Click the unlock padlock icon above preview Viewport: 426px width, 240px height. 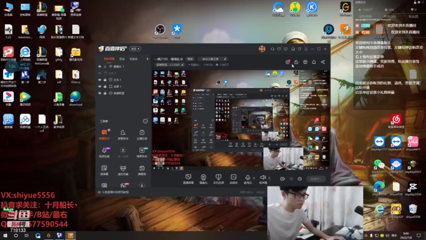tap(296, 62)
